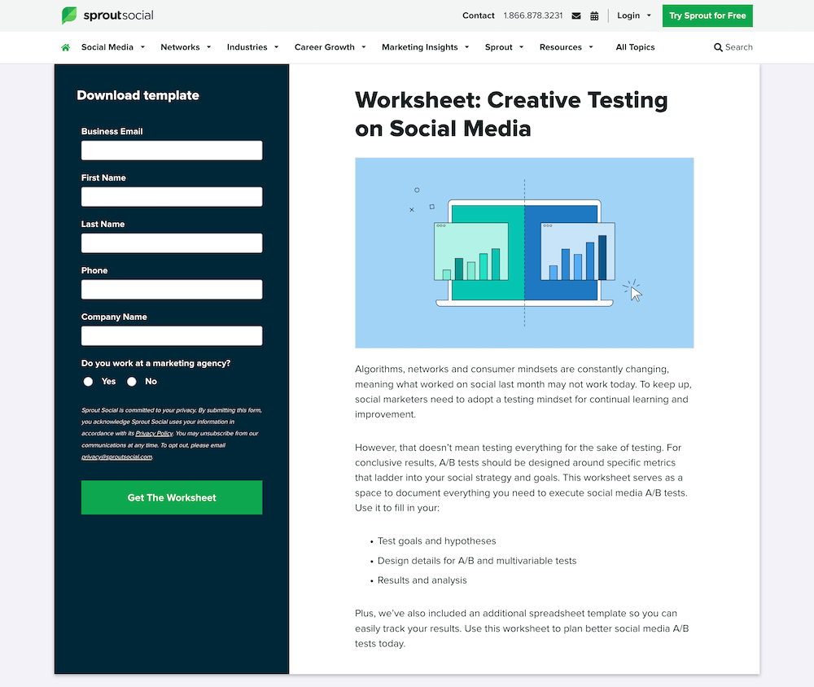814x687 pixels.
Task: Expand the Login dropdown
Action: (x=628, y=15)
